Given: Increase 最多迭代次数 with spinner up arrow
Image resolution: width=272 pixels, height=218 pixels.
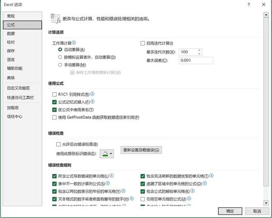Looking at the screenshot, I should tap(200, 50).
